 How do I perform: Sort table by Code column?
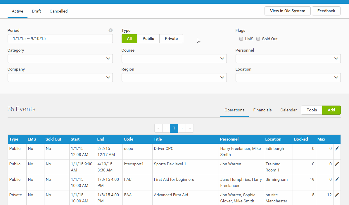pyautogui.click(x=129, y=139)
